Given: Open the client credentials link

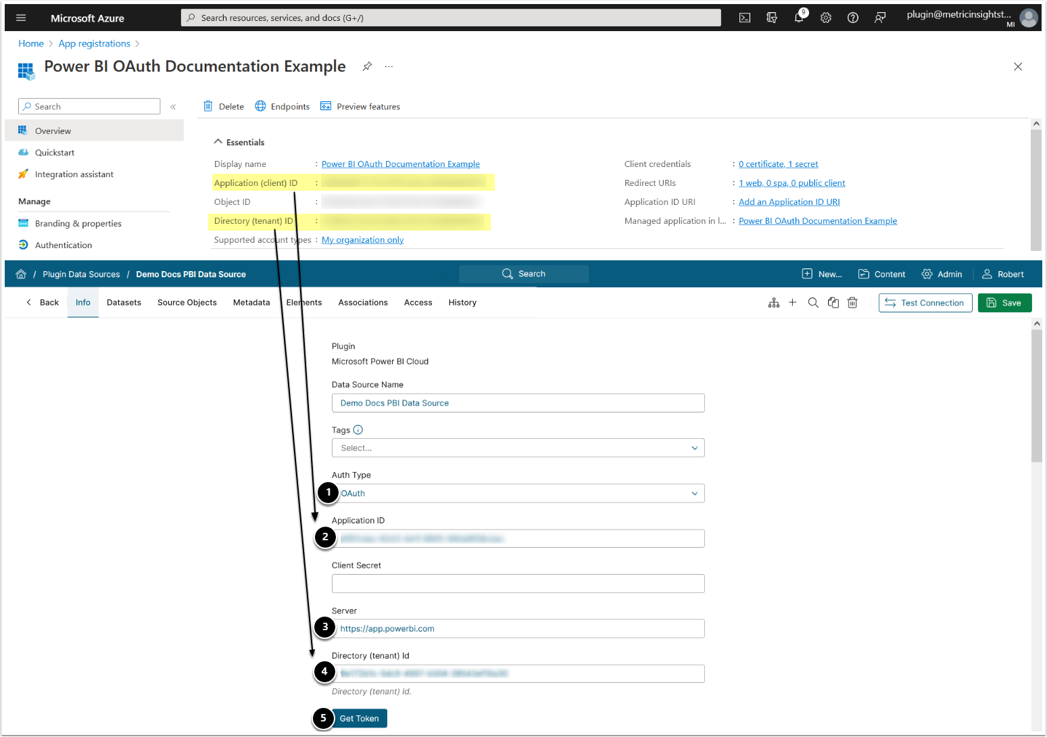Looking at the screenshot, I should click(x=779, y=164).
